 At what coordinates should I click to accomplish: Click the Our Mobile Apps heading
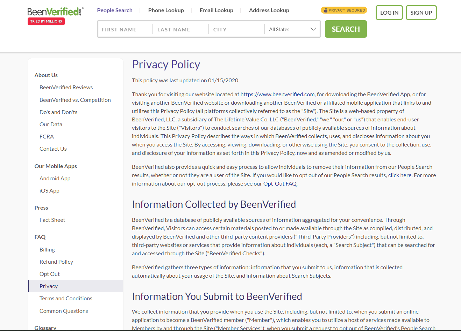[x=56, y=166]
